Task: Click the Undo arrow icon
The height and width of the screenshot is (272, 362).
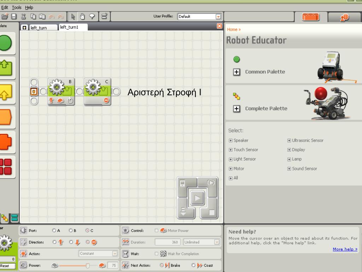Action: 52,17
